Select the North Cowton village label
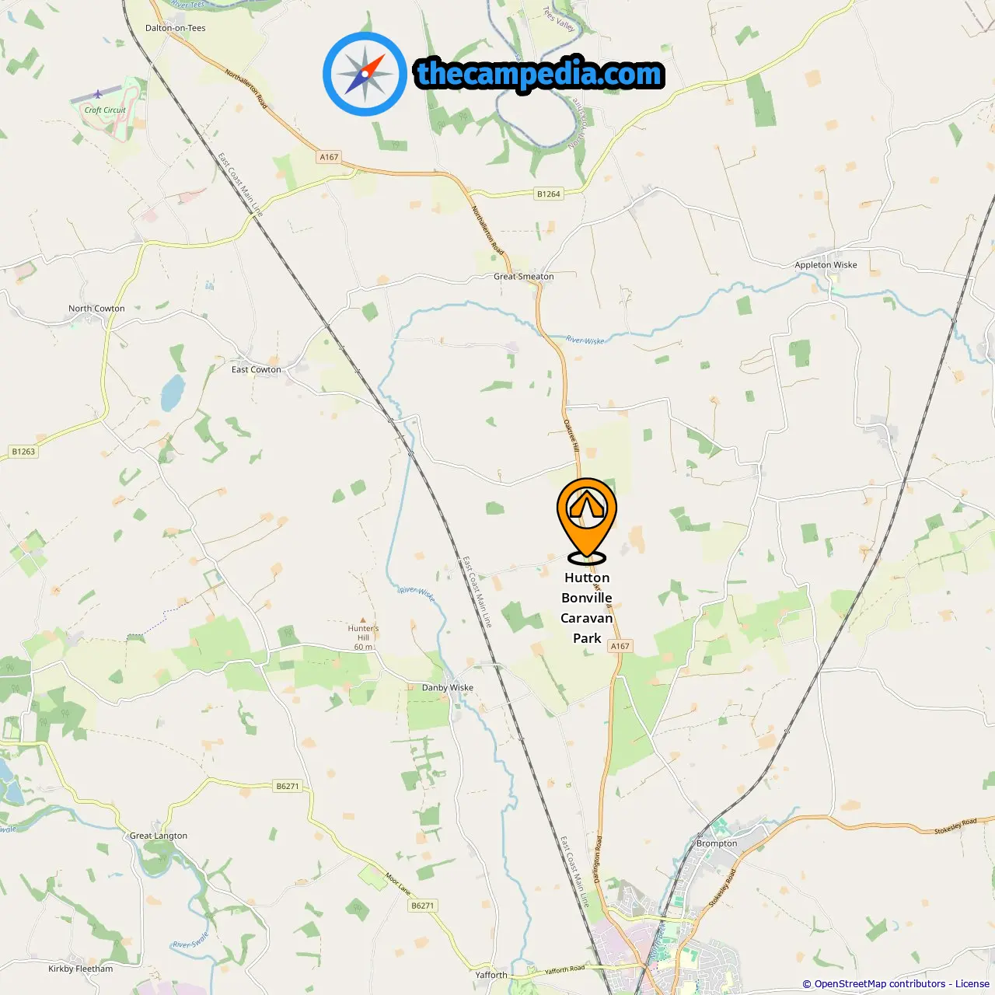 click(x=96, y=308)
